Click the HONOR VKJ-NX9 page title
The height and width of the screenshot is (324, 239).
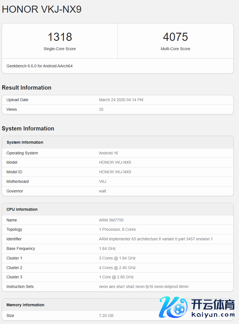[42, 9]
